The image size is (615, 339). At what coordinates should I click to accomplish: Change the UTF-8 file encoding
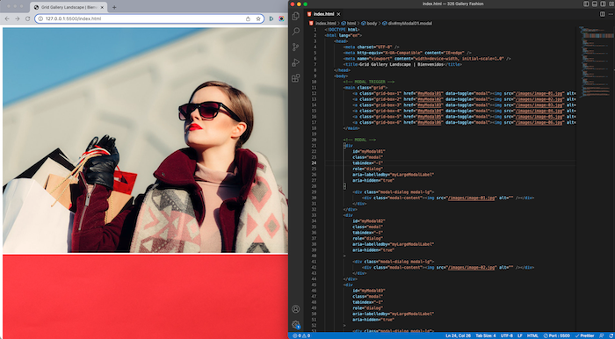506,335
